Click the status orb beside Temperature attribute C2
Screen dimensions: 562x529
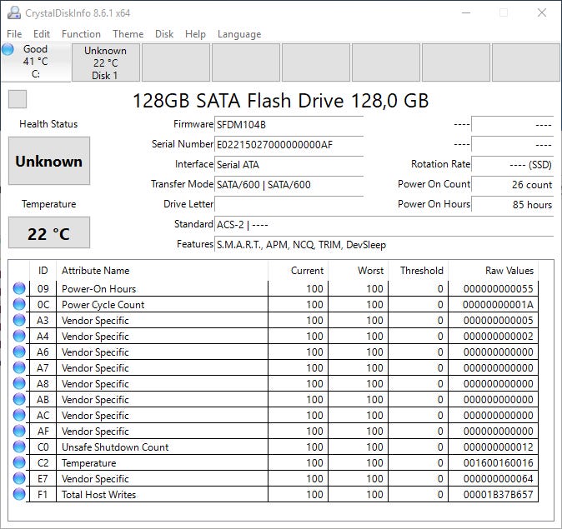point(19,463)
